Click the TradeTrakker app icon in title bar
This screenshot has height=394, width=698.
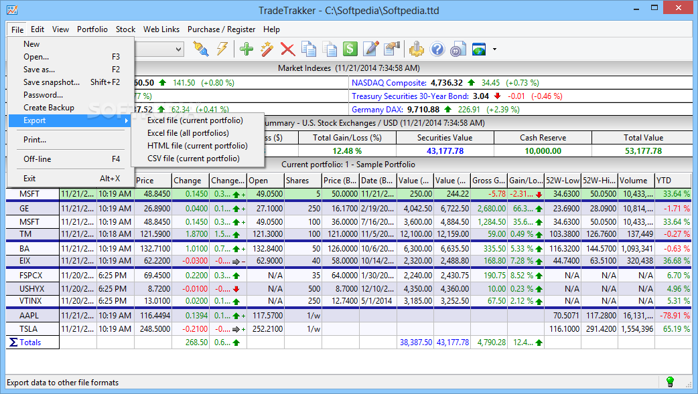tap(12, 9)
